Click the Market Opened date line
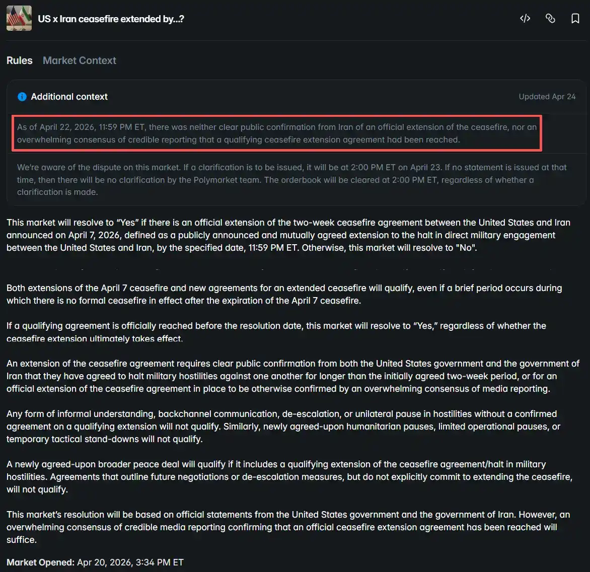Screen dimensions: 590x572 pos(95,562)
